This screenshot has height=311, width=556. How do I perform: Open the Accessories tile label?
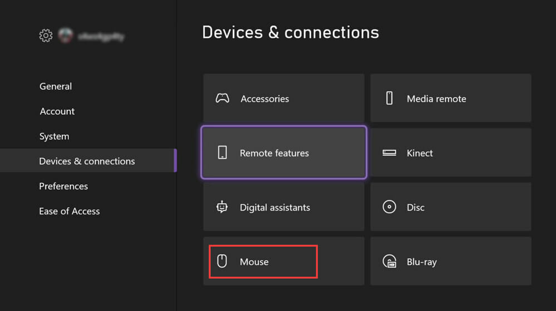point(265,99)
